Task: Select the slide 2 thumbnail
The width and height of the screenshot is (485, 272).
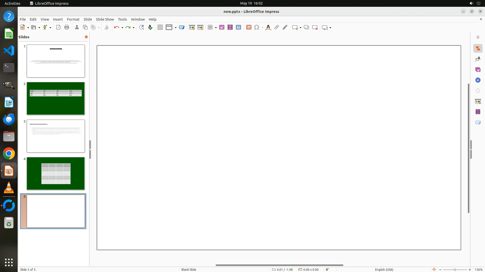Action: (56, 98)
